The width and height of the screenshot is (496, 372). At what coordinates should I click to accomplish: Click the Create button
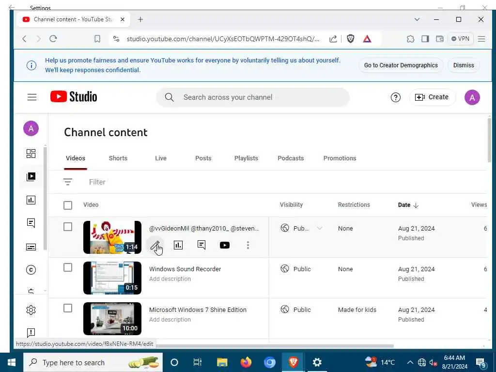(432, 97)
